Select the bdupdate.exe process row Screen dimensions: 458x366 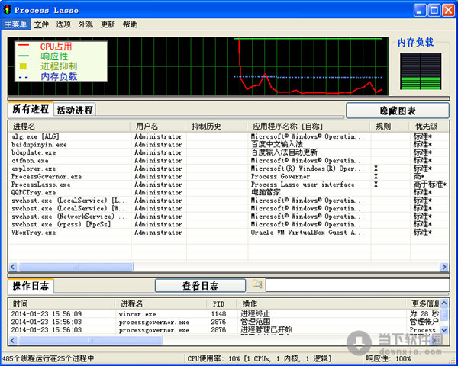click(x=229, y=152)
